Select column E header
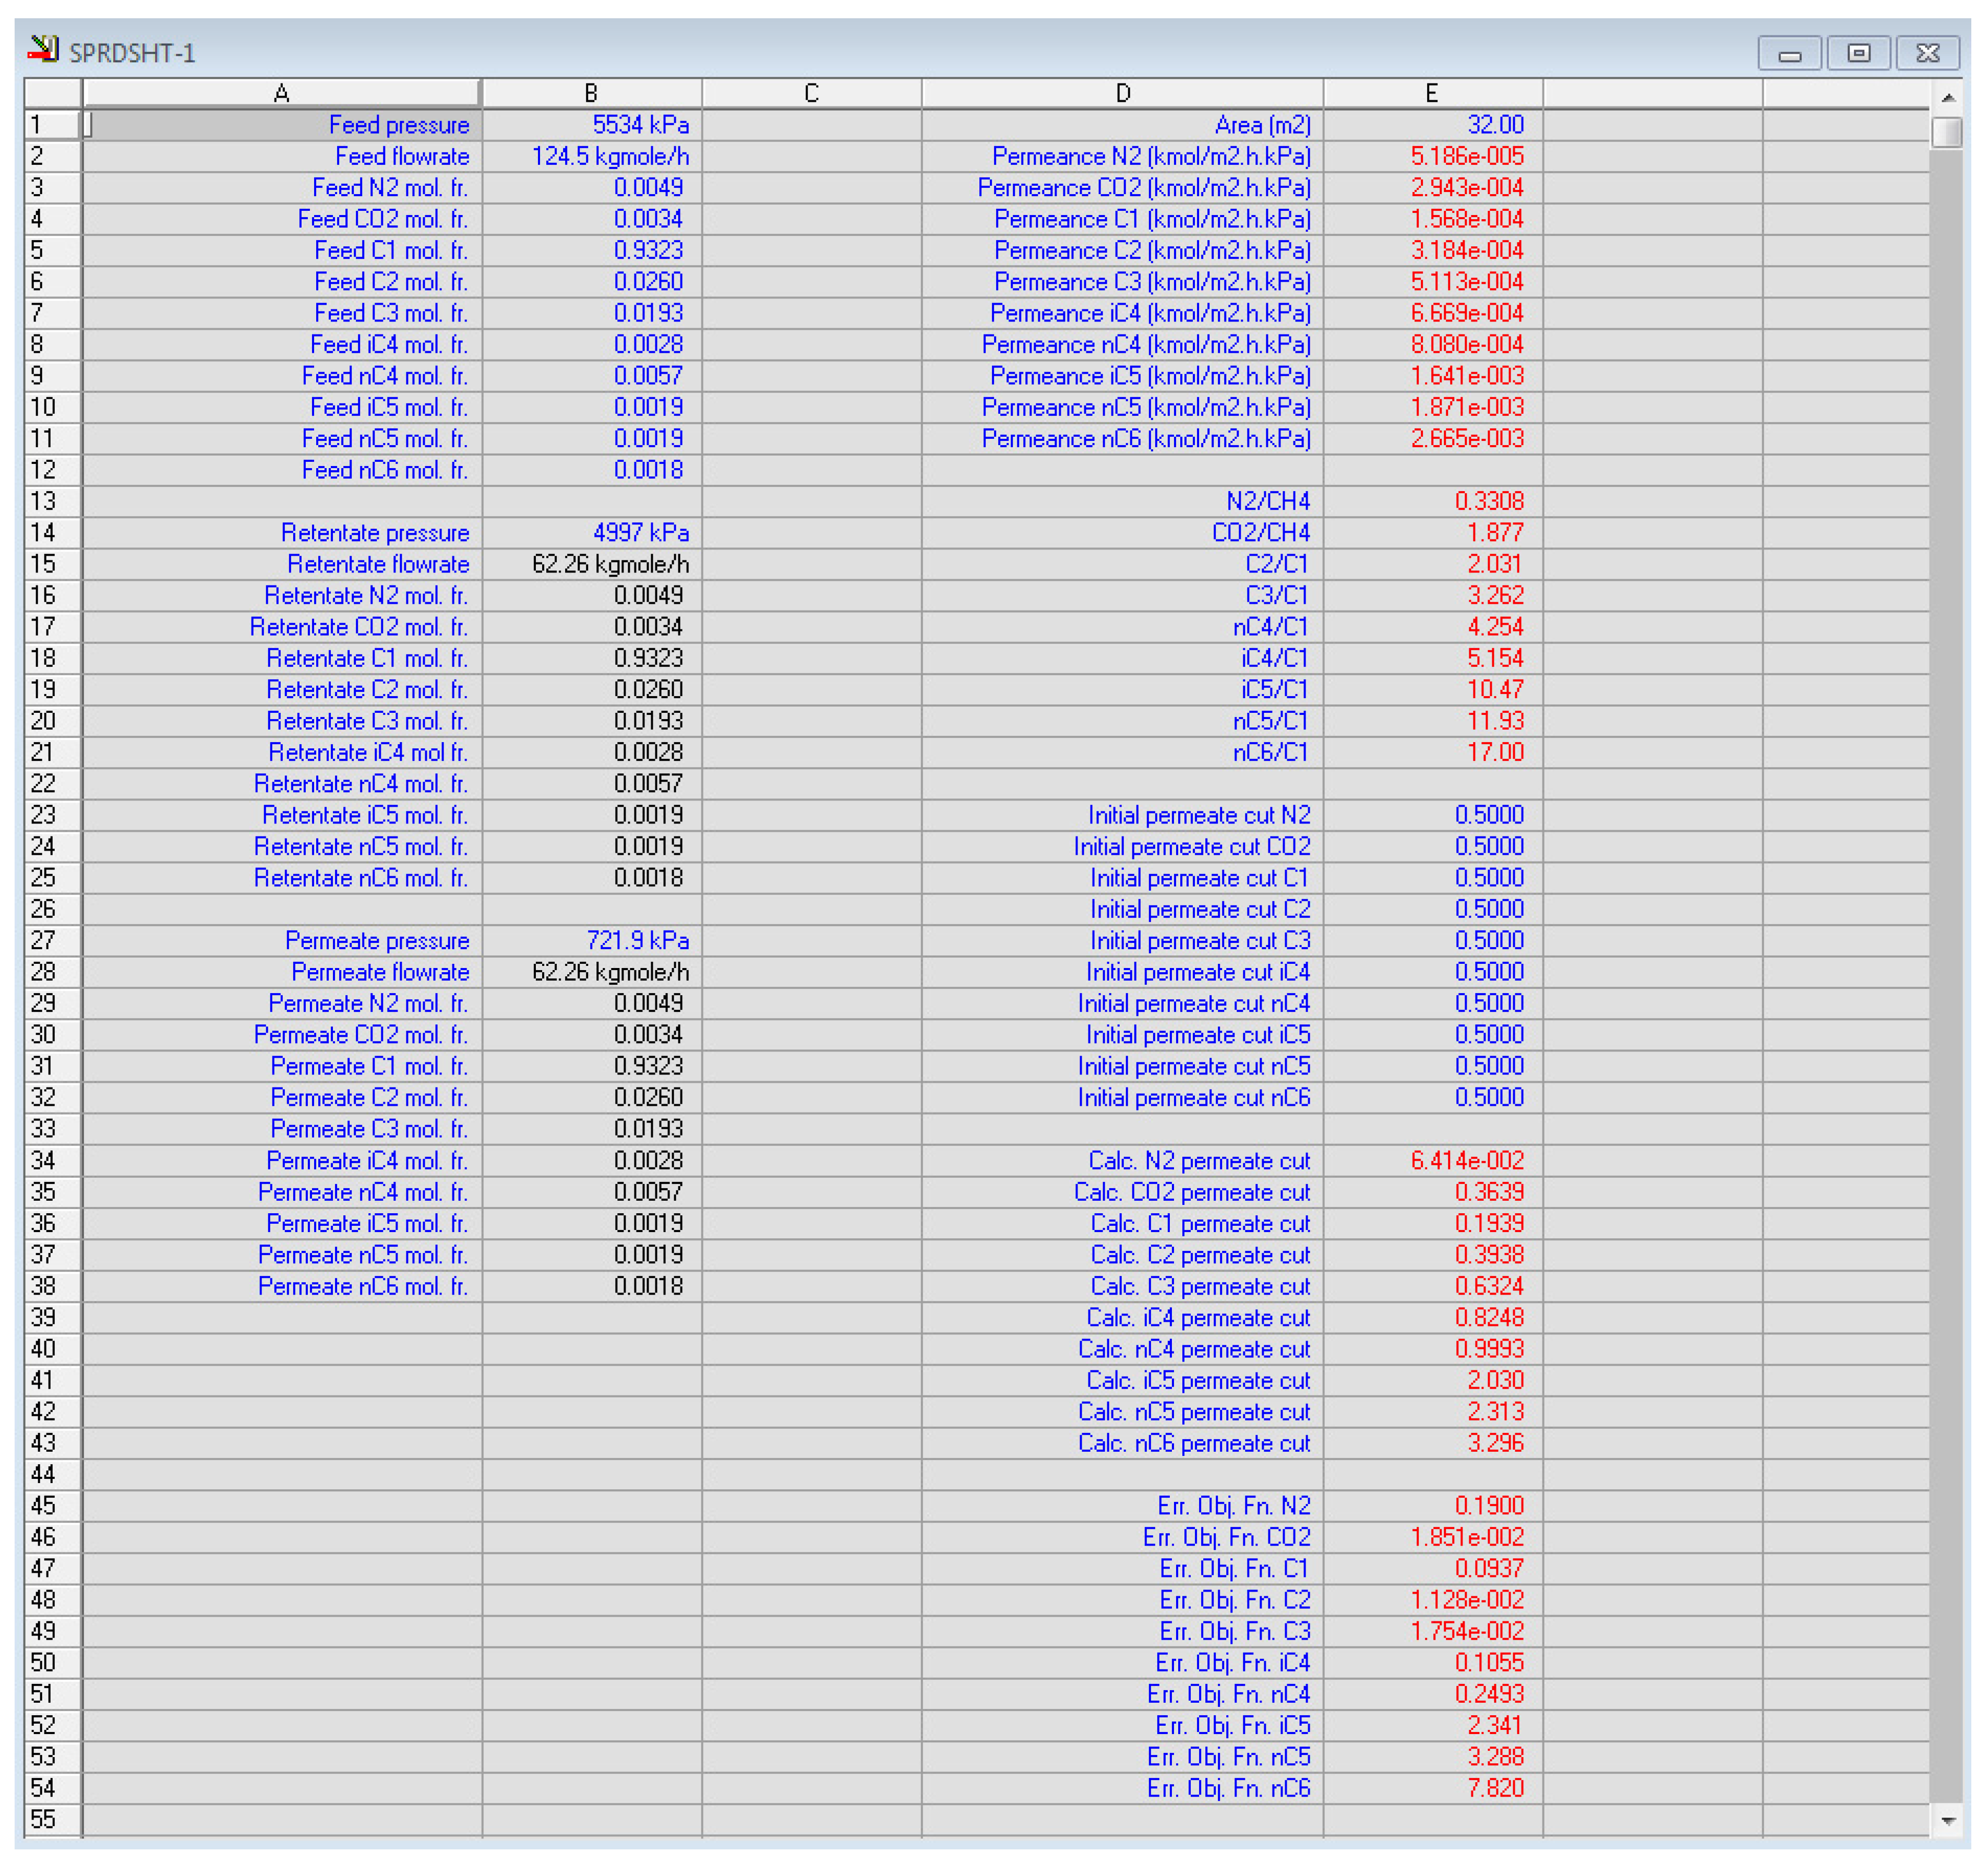The image size is (1988, 1864). [1432, 93]
